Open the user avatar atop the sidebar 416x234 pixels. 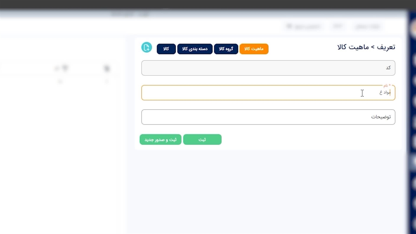pyautogui.click(x=413, y=28)
